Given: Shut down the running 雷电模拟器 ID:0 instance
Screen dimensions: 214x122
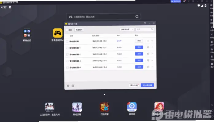Looking at the screenshot, I should tap(139, 41).
